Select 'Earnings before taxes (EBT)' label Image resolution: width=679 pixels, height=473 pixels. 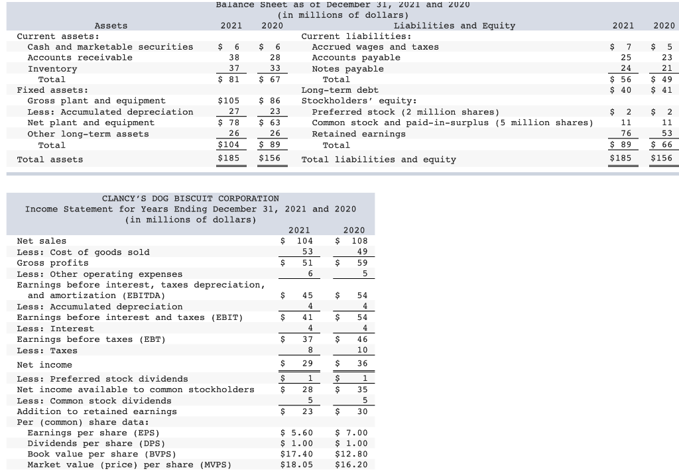click(x=91, y=340)
